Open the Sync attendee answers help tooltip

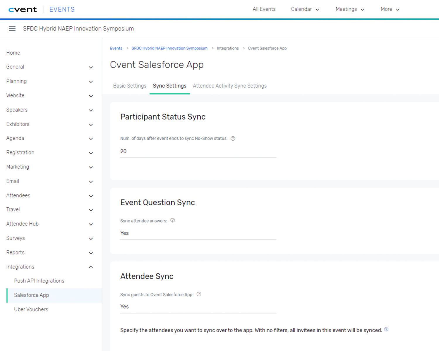pos(172,221)
